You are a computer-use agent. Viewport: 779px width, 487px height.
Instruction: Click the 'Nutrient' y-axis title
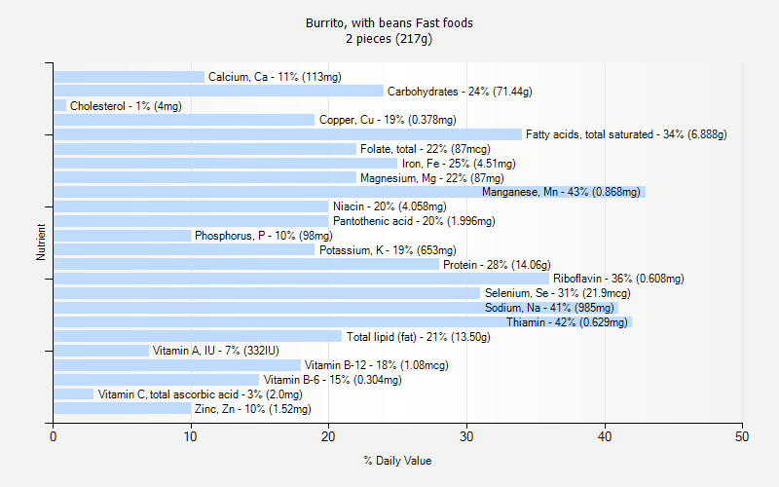[x=41, y=242]
